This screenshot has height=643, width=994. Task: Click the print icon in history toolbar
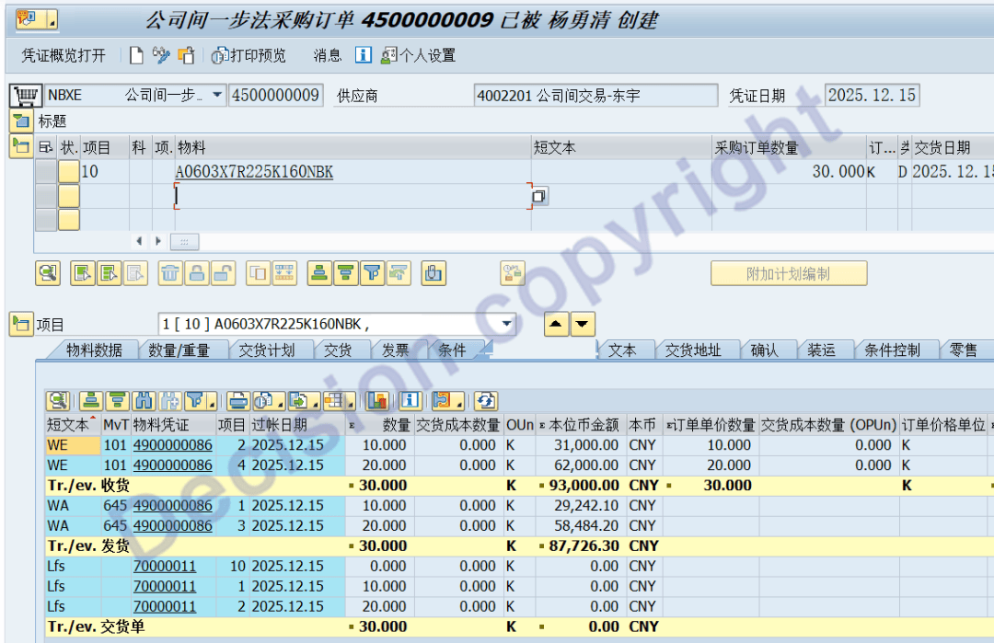pos(238,400)
